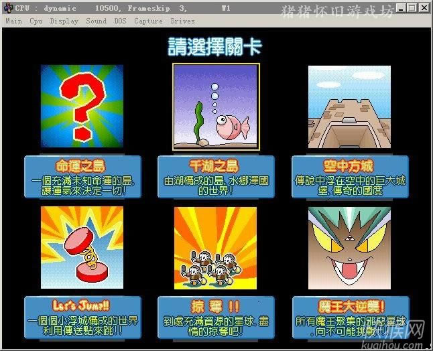Choose the monkey plunder level icon
Viewport: 433px width, 351px height.
(x=216, y=247)
